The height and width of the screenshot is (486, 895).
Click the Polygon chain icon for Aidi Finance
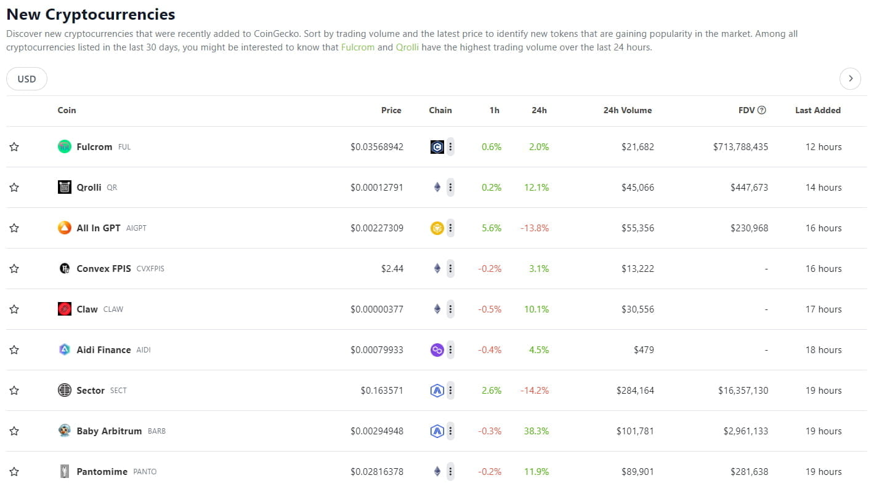[x=437, y=349]
